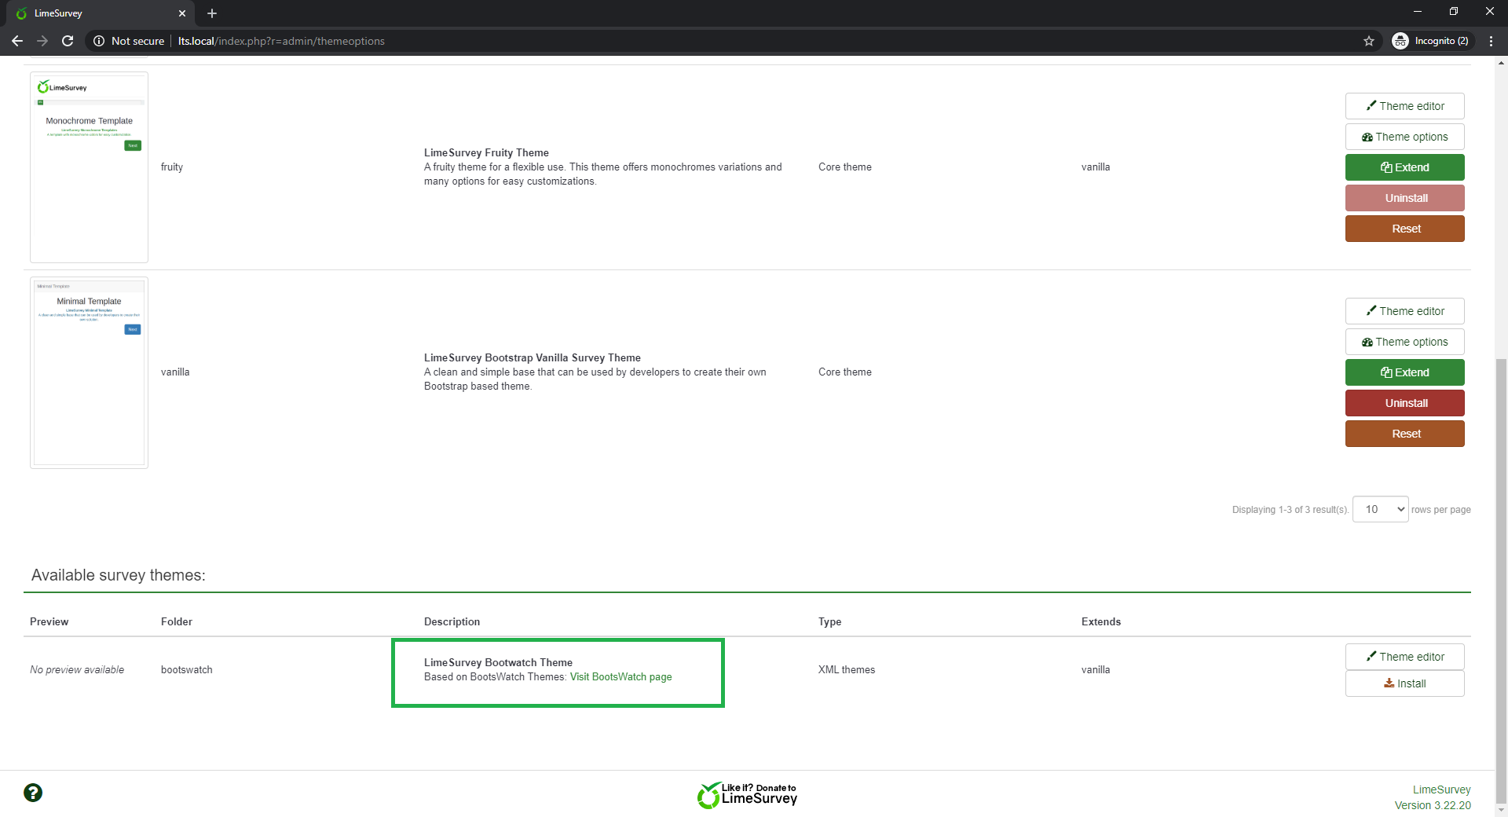Install the bootswatch theme

click(1404, 683)
